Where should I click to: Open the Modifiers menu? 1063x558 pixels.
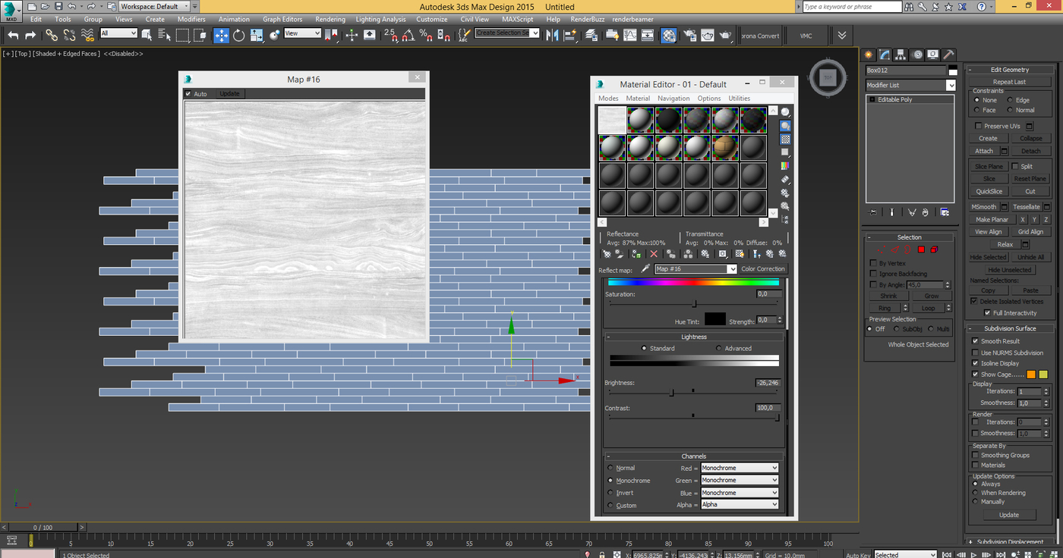tap(191, 19)
